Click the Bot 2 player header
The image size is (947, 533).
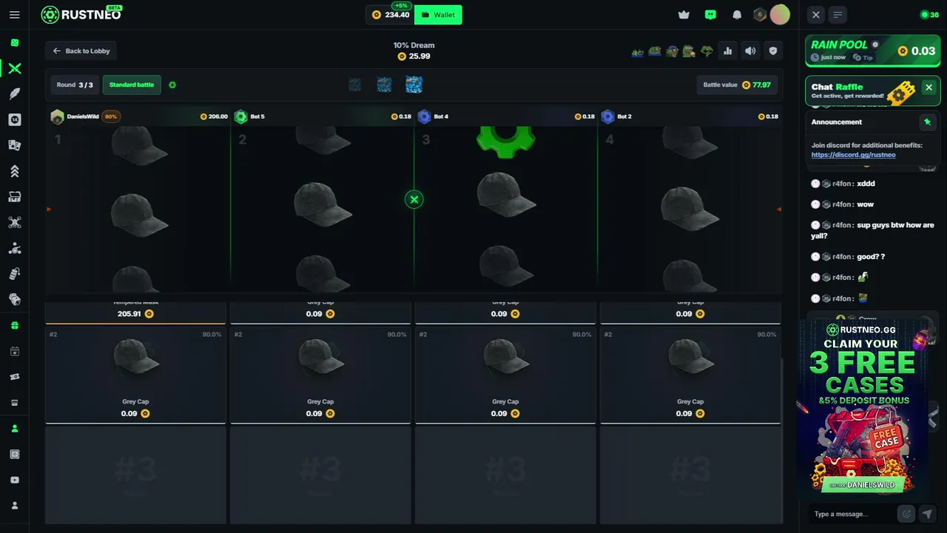tap(690, 117)
